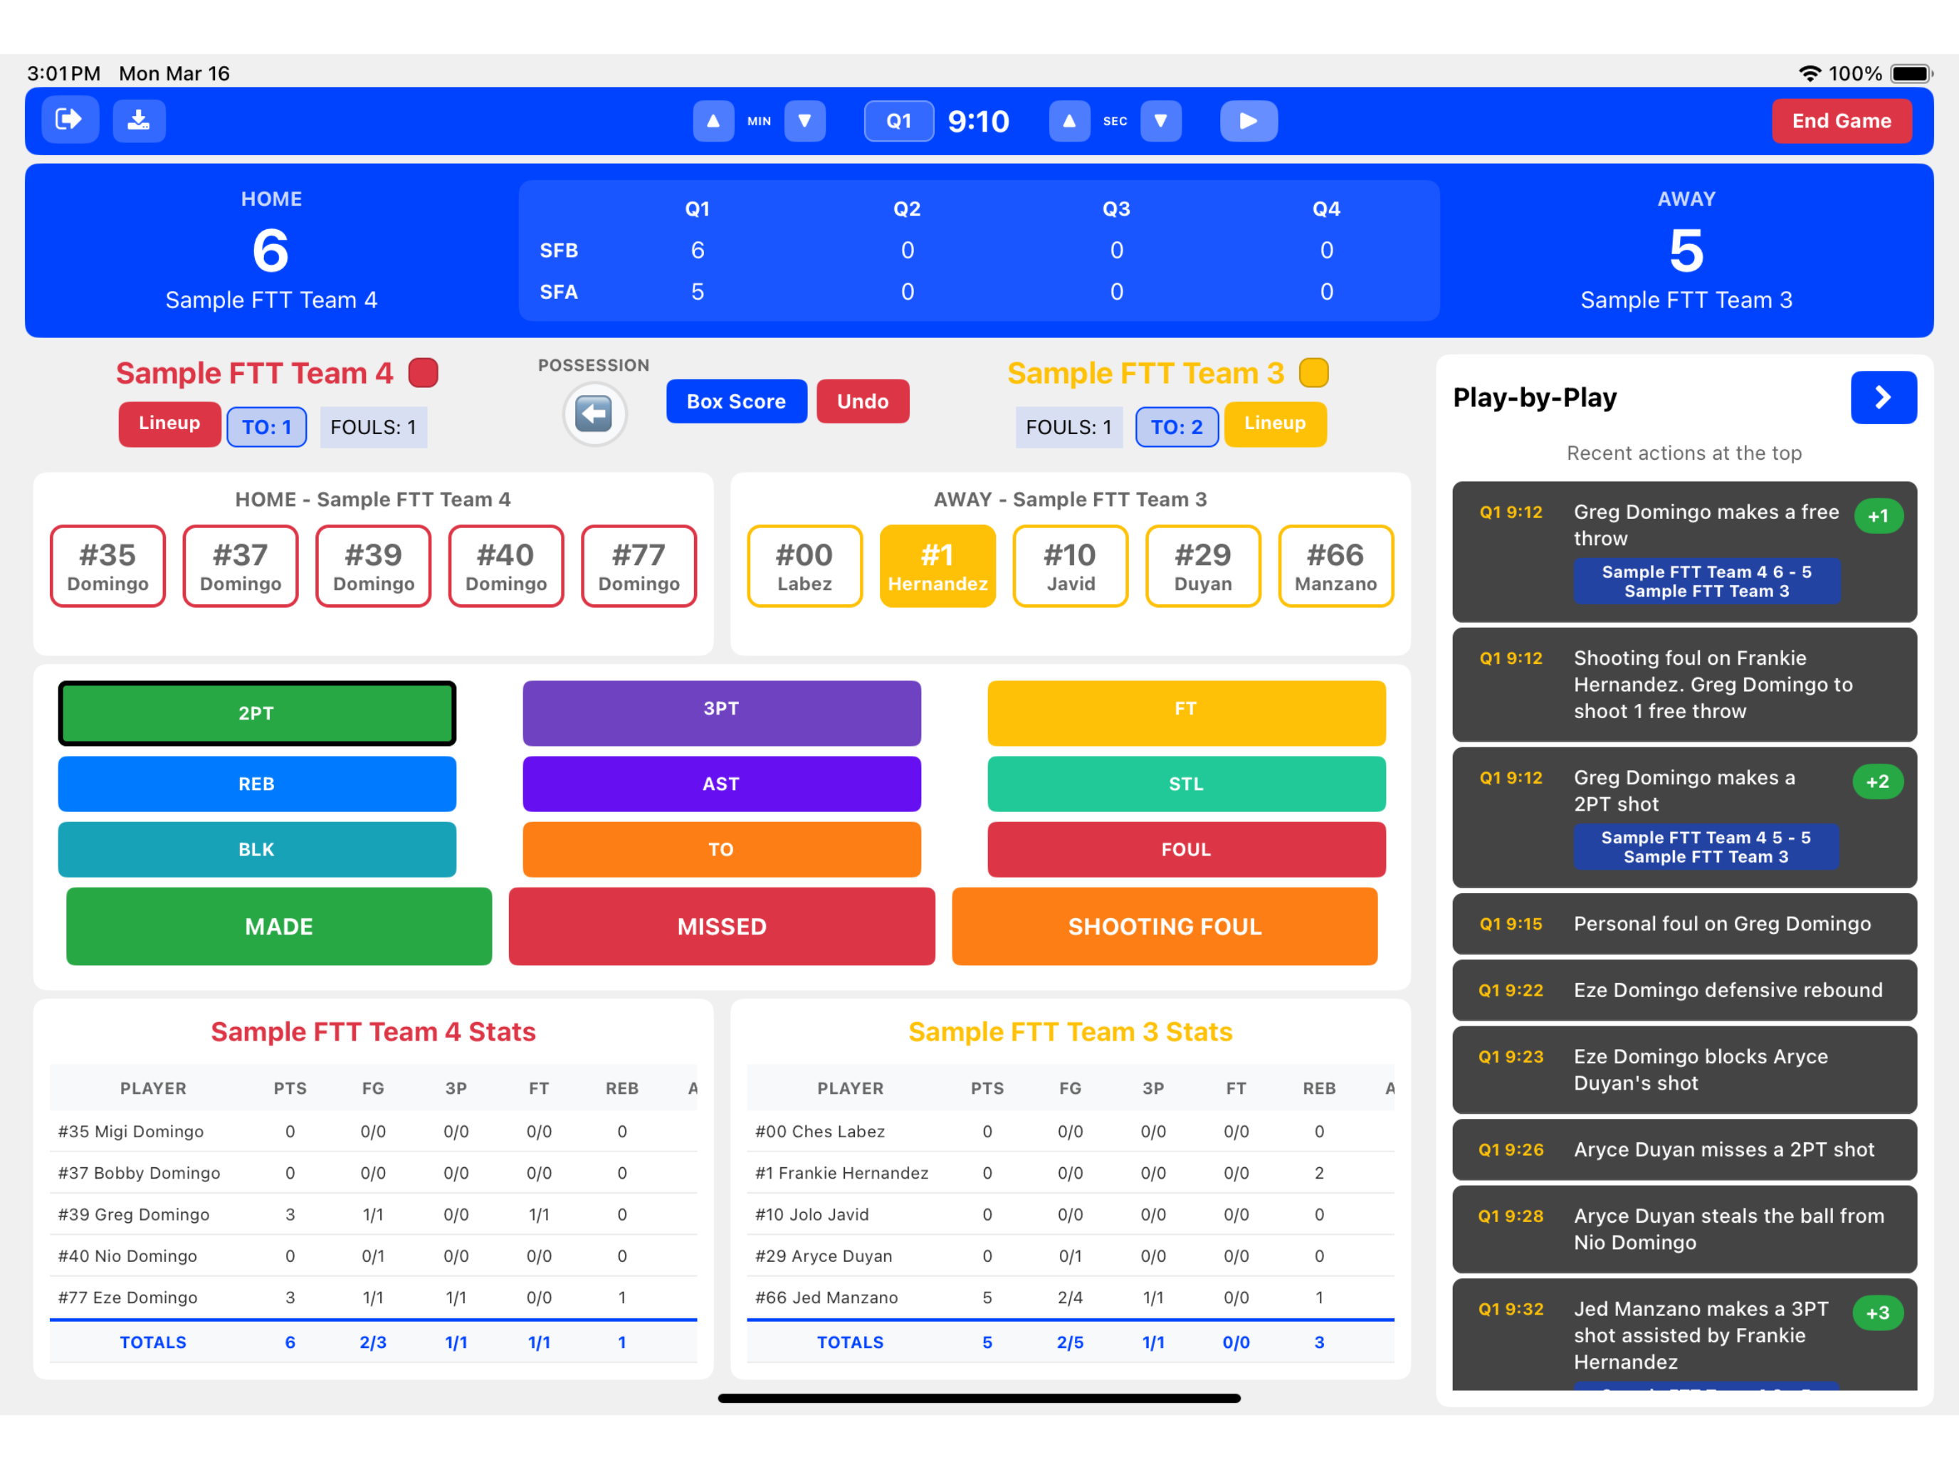Use Team 4 timeout TO: 1

coord(266,427)
